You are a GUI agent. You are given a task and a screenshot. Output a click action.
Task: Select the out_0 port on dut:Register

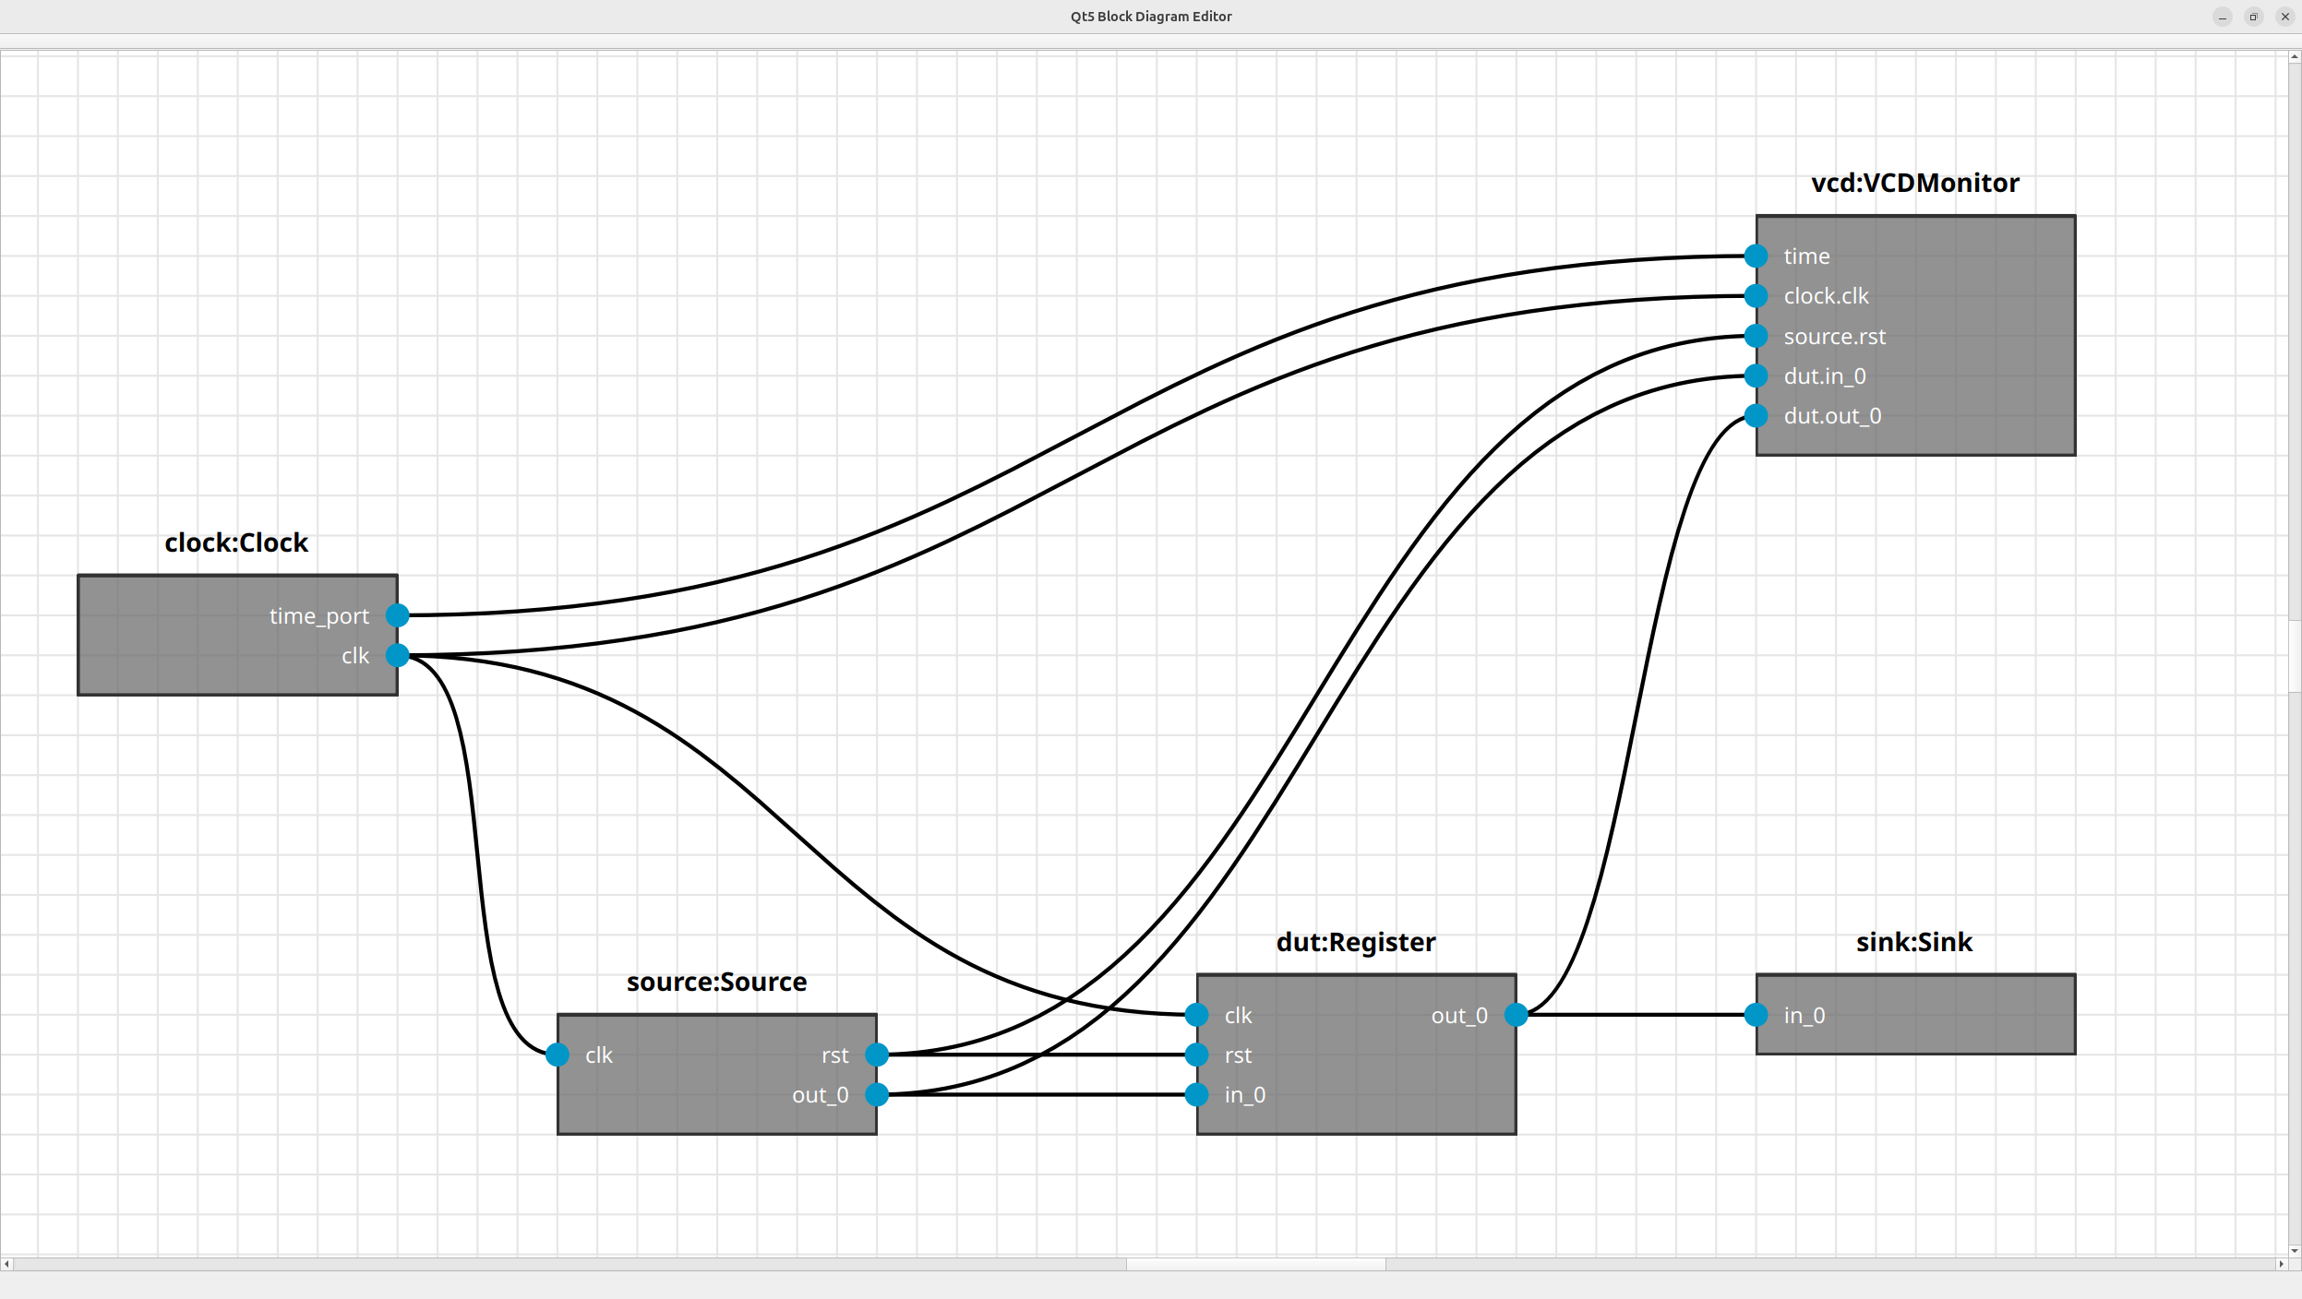point(1516,1015)
